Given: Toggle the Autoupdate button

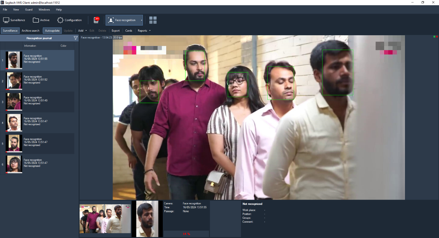Looking at the screenshot, I should [52, 31].
